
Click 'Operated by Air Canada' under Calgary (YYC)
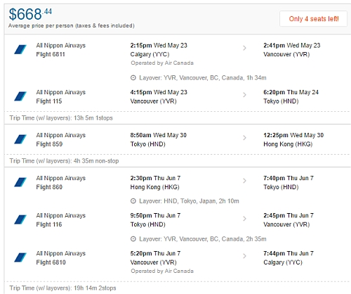[x=162, y=63]
